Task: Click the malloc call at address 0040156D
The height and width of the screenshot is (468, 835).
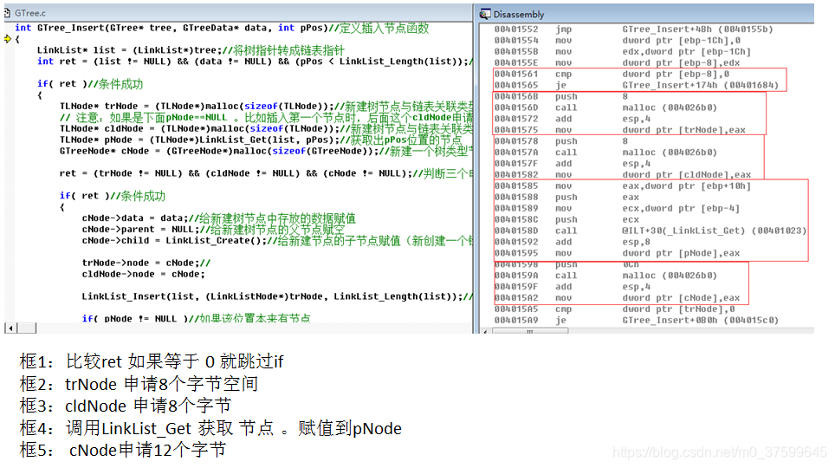Action: click(606, 107)
